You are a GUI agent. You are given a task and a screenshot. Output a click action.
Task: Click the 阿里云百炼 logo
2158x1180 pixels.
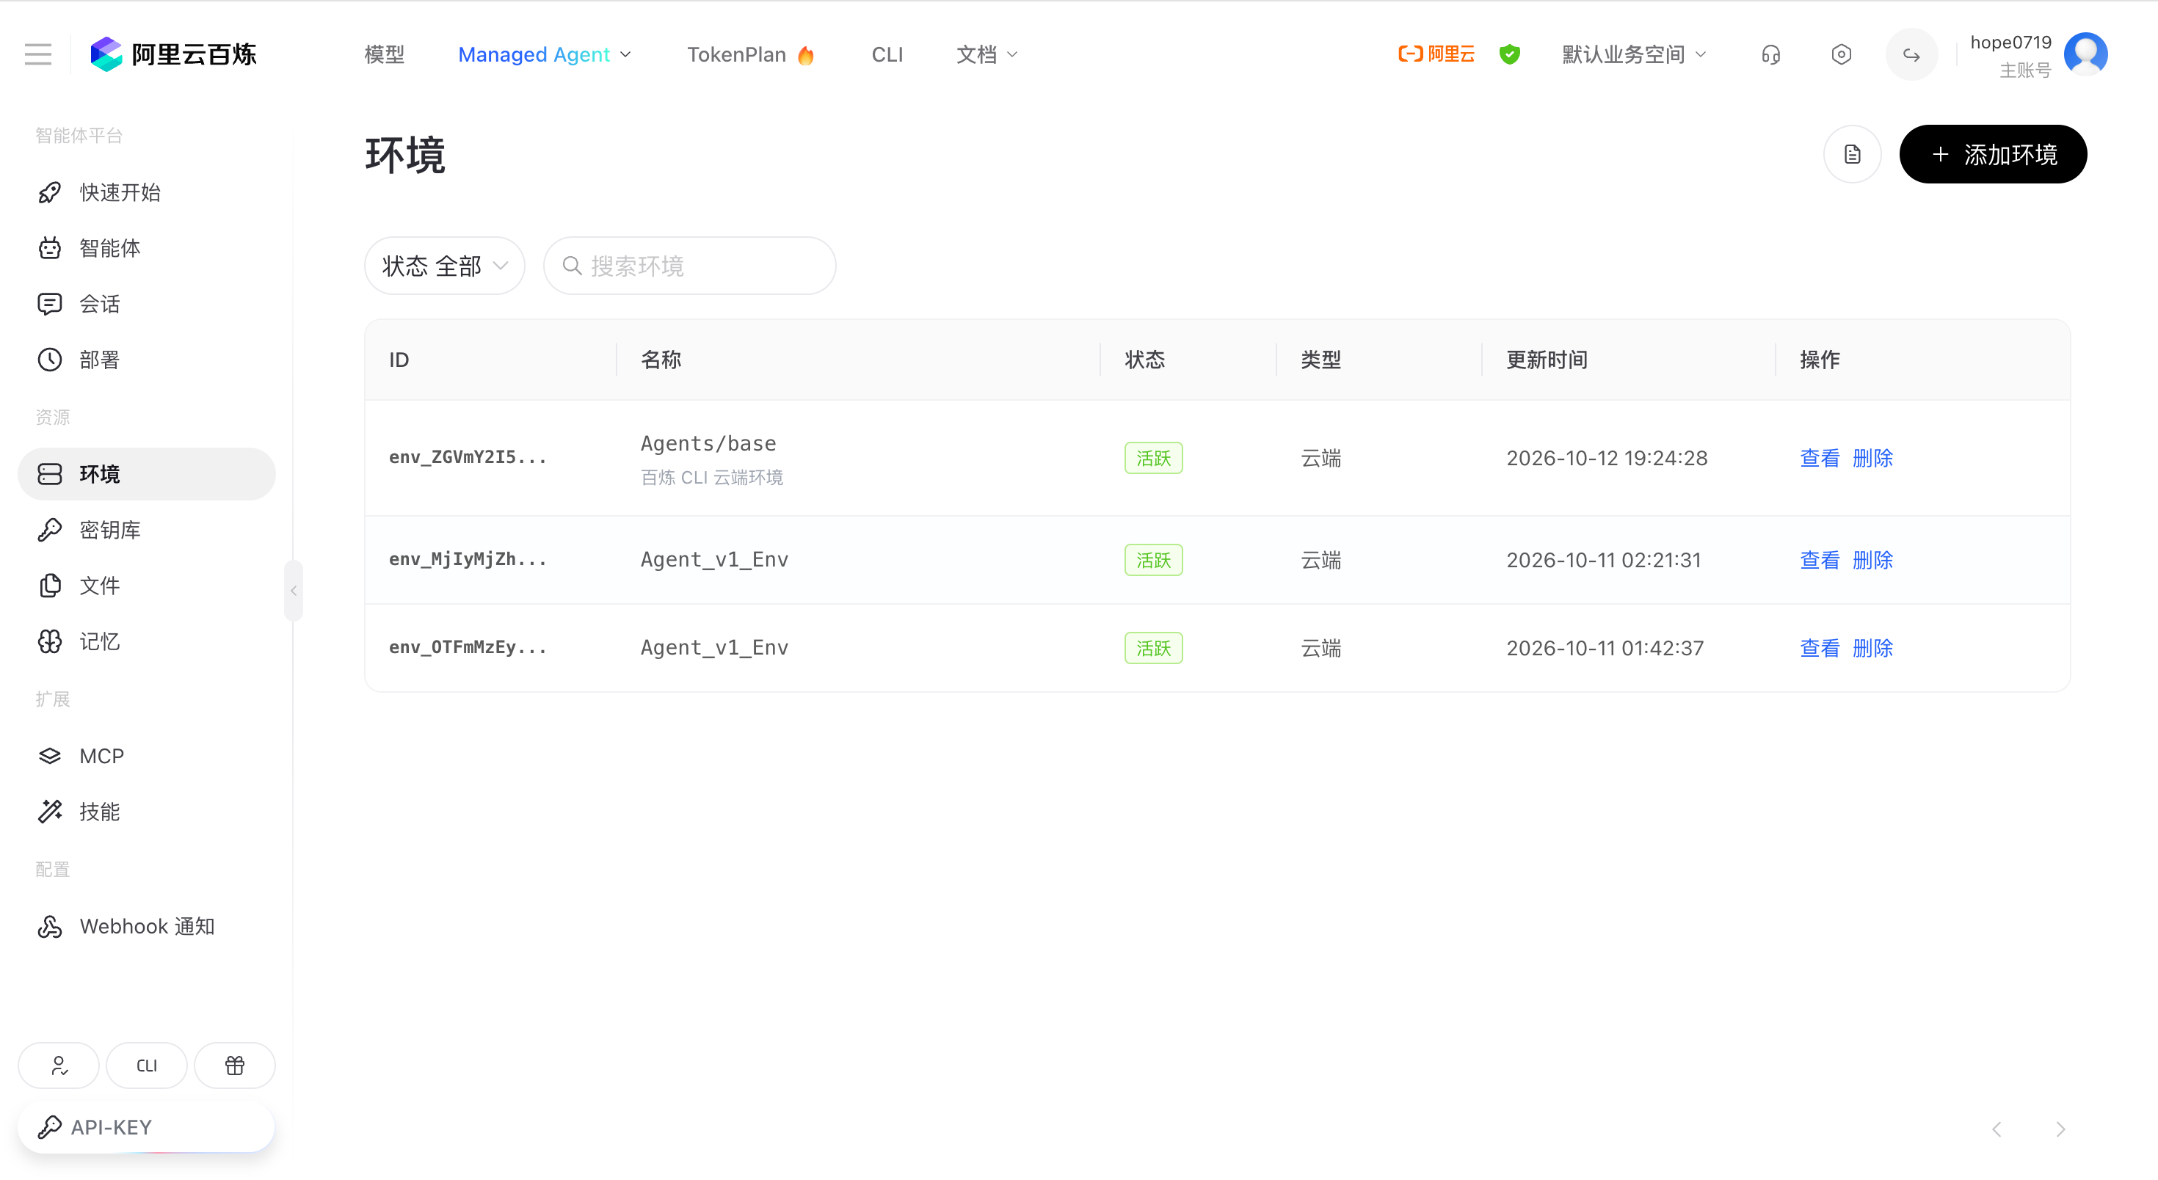pos(173,54)
